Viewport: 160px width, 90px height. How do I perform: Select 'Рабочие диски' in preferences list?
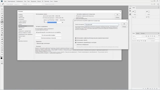point(21,28)
